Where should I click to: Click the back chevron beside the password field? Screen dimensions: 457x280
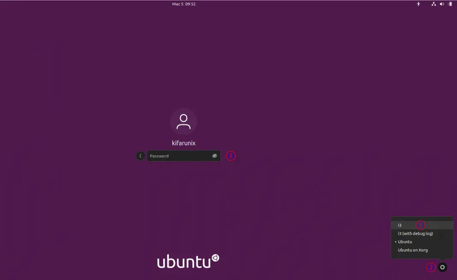point(140,156)
